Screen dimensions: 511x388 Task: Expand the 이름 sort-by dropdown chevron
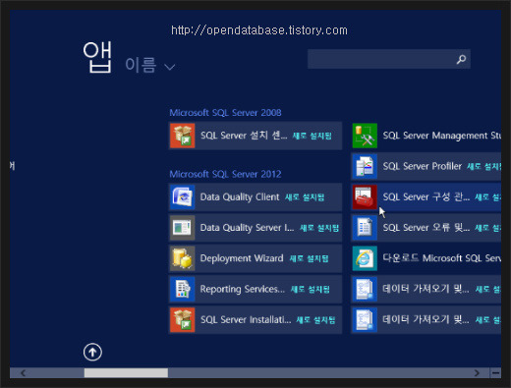point(169,67)
